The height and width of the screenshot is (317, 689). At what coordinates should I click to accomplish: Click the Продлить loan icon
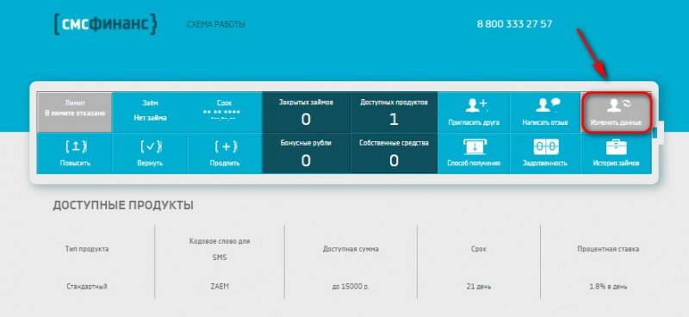(226, 146)
